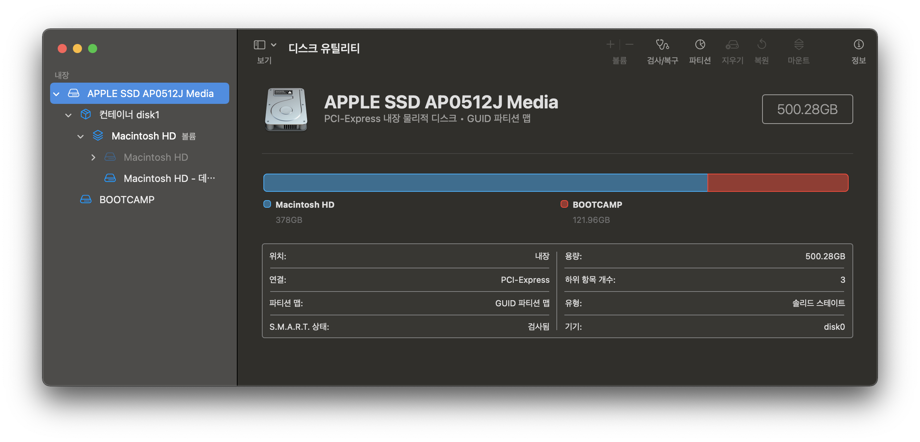Select Macintosh HD - 데이터 volume in sidebar
Screen dimensions: 920x442
tap(169, 179)
